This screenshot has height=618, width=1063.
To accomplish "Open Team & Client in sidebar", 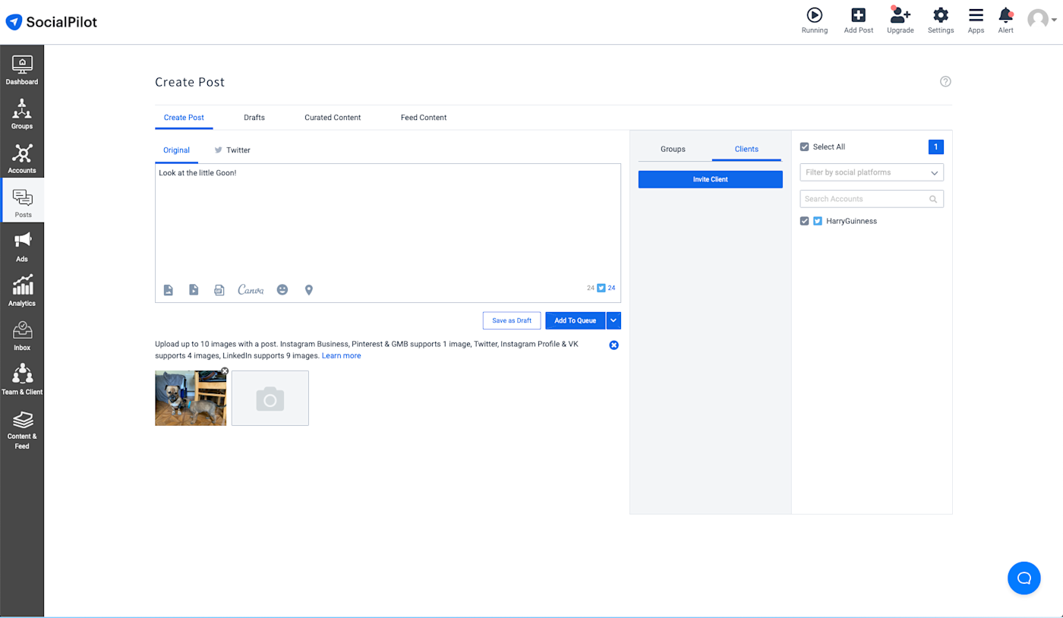I will tap(22, 380).
